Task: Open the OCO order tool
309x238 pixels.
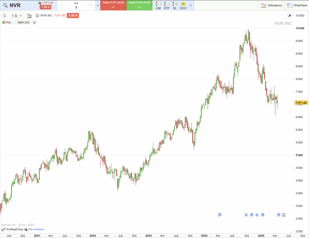Action: click(183, 5)
